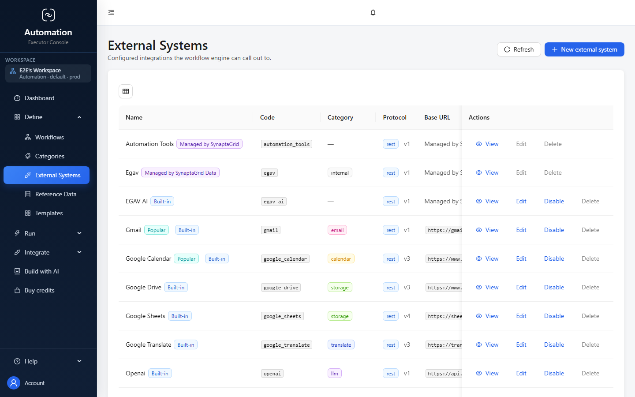This screenshot has width=635, height=397.
Task: Expand the Help menu
Action: [x=49, y=361]
